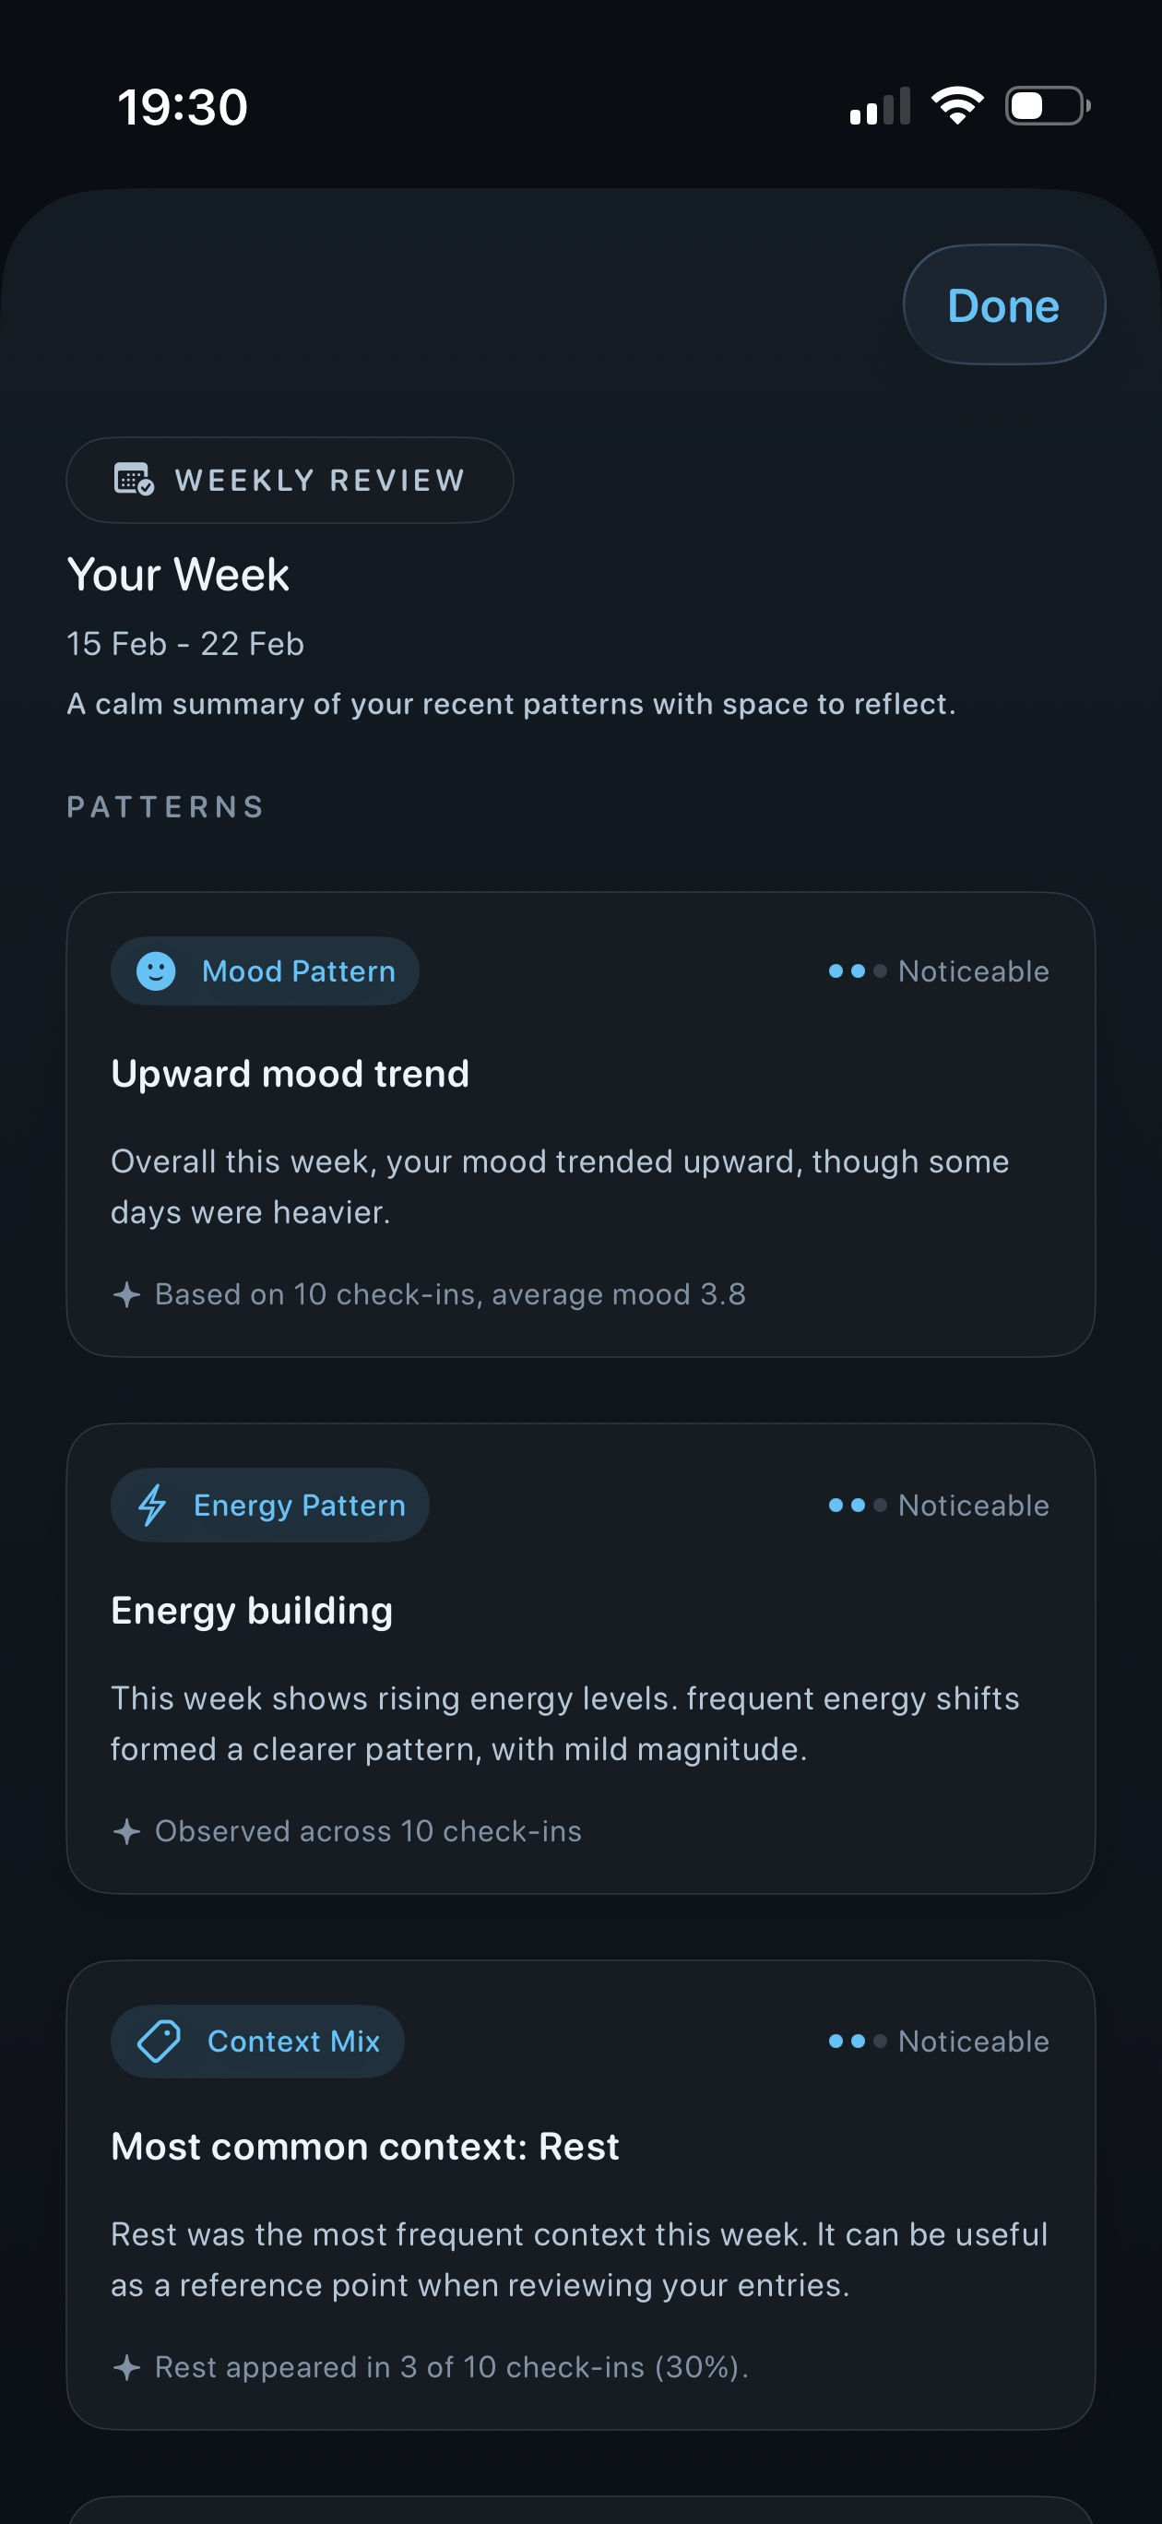
Task: Expand the Most common context: Rest card
Action: click(x=581, y=2195)
